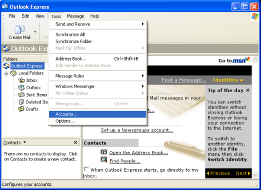261x190 pixels.
Task: Click the Inbox folder icon
Action: (21, 80)
